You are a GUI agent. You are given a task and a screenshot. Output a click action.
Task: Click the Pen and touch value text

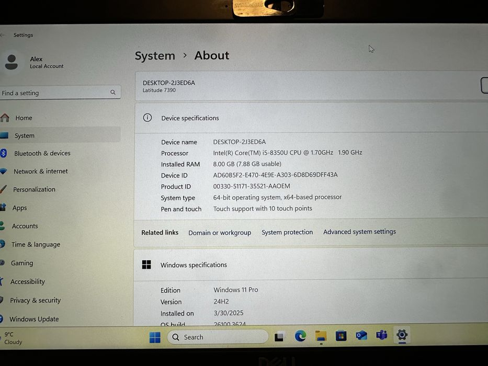coord(263,209)
